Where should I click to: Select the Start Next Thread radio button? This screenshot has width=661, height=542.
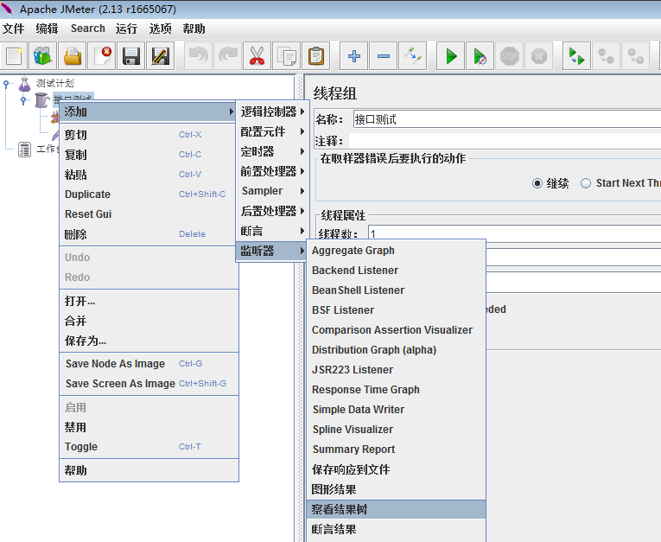click(x=586, y=183)
